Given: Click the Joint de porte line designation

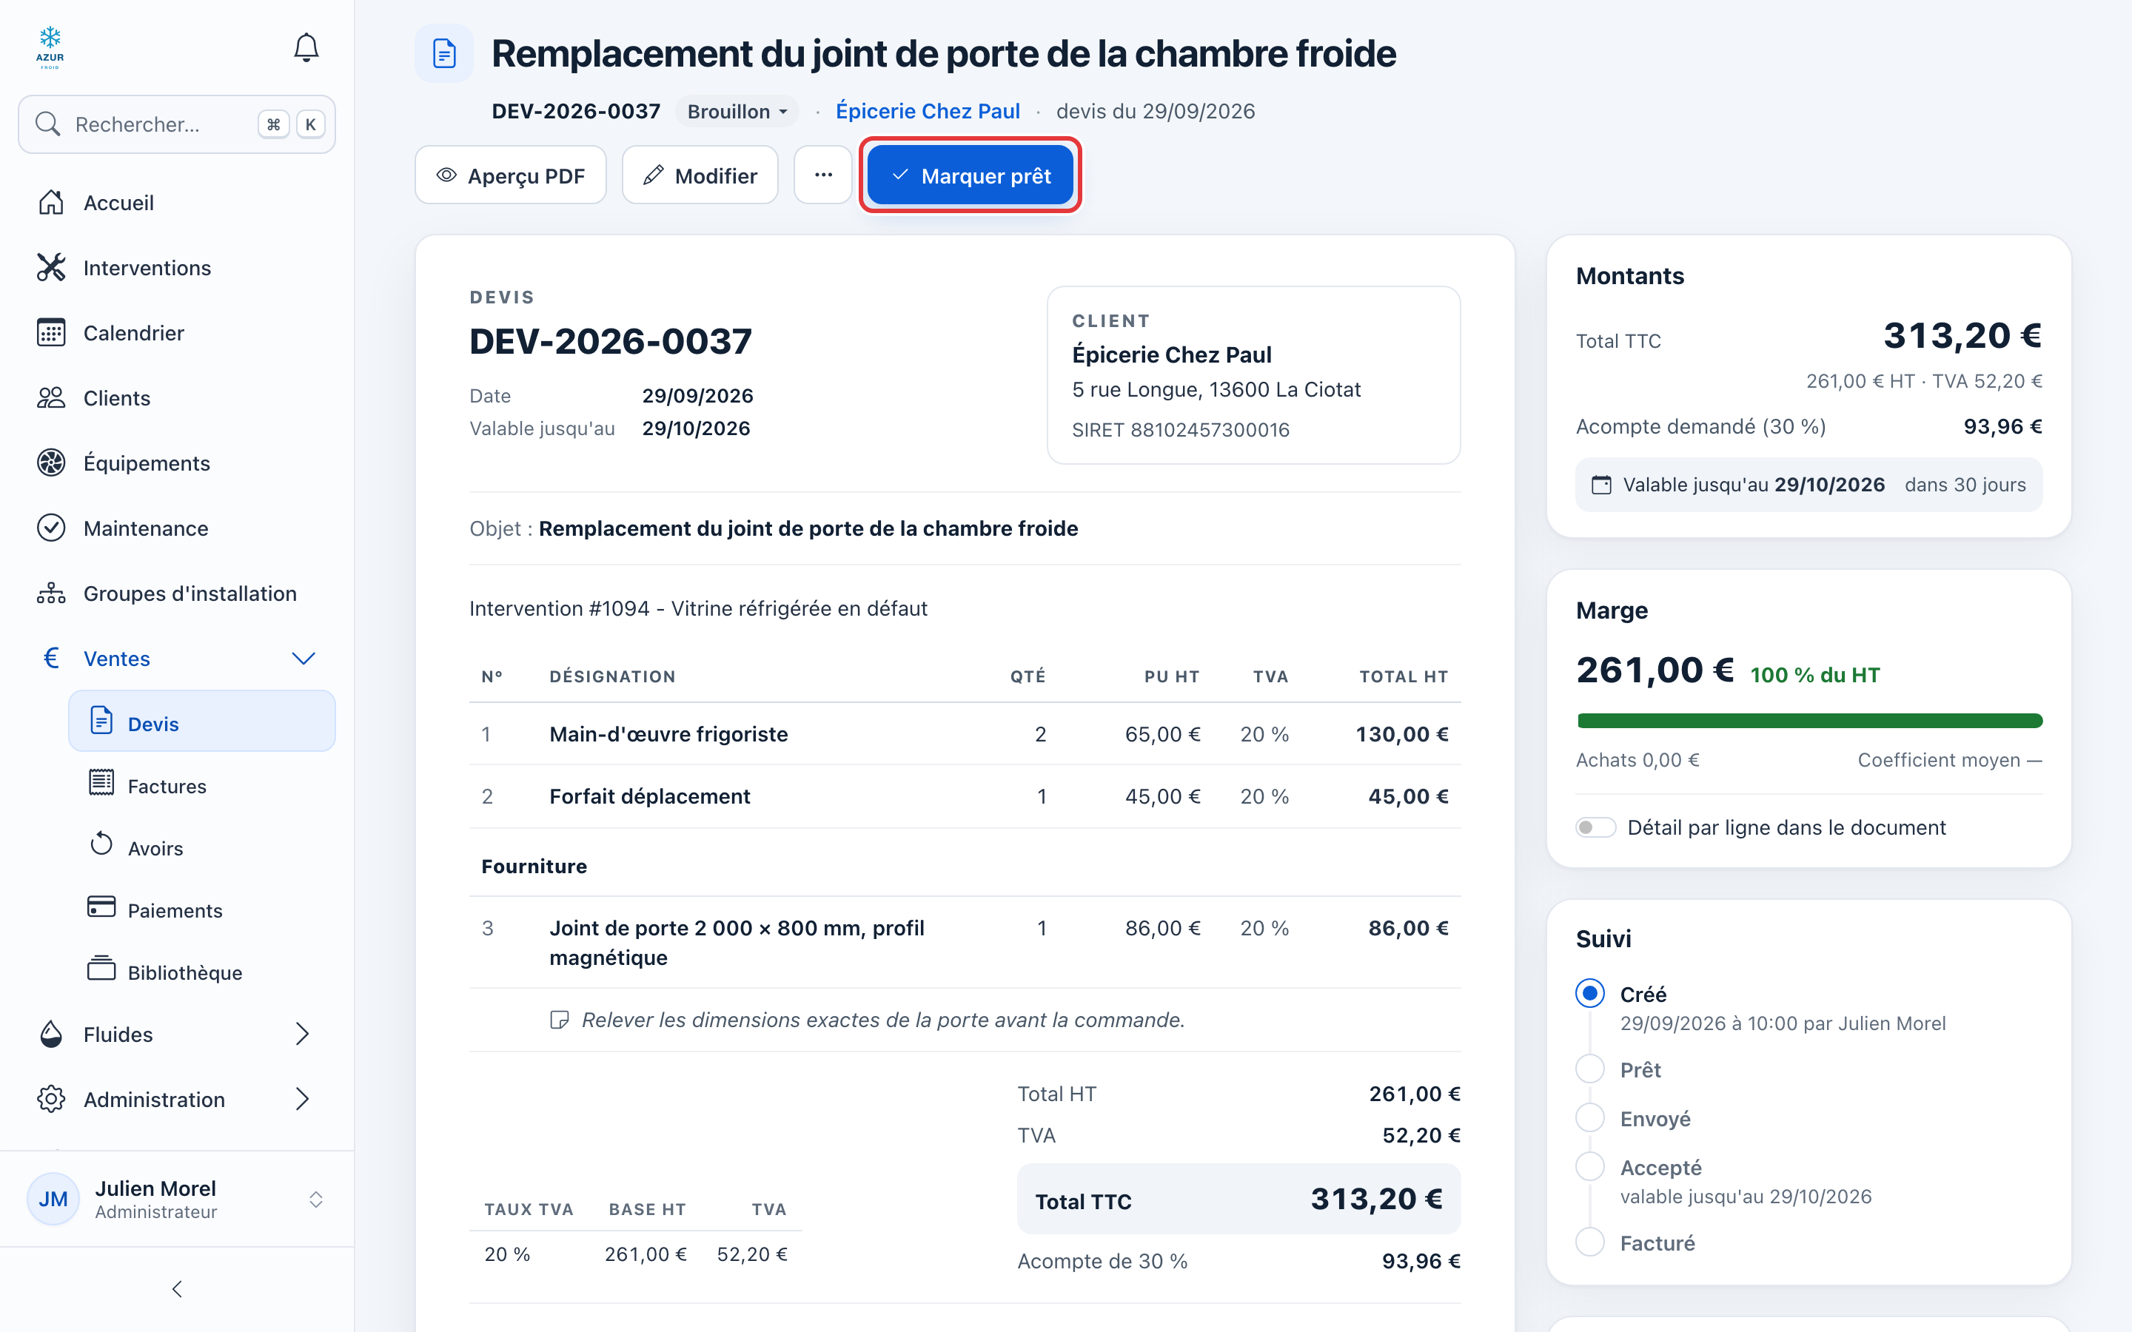Looking at the screenshot, I should (737, 943).
